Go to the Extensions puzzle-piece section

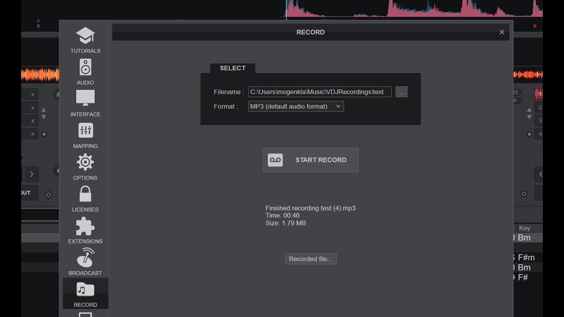click(x=85, y=230)
